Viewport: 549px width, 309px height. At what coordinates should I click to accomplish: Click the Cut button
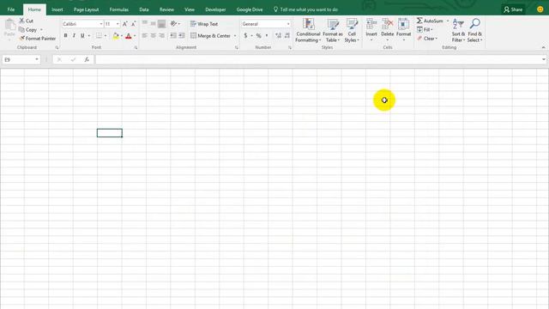(27, 21)
